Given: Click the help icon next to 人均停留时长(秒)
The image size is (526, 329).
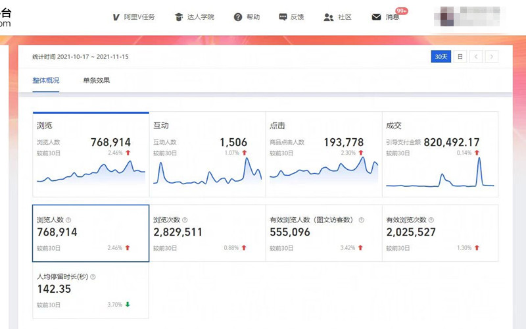Looking at the screenshot, I should pyautogui.click(x=93, y=276).
